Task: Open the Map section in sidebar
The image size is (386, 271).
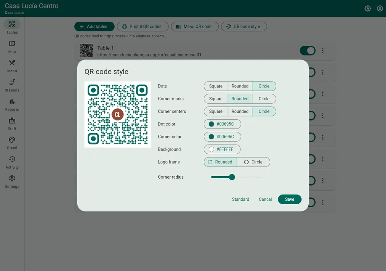Action: coord(12,47)
